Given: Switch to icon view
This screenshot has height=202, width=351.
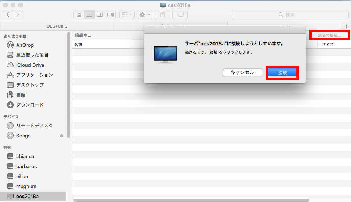Looking at the screenshot, I should (x=79, y=15).
